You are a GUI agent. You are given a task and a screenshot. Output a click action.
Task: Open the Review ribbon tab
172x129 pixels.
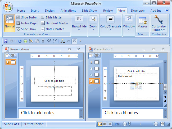point(108,11)
